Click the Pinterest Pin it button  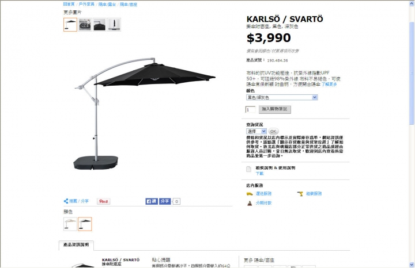[x=104, y=201]
